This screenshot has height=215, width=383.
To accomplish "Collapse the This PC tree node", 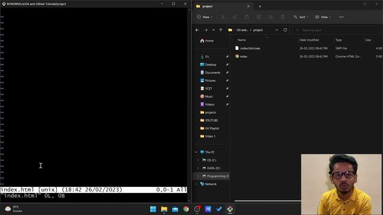I will click(x=196, y=152).
